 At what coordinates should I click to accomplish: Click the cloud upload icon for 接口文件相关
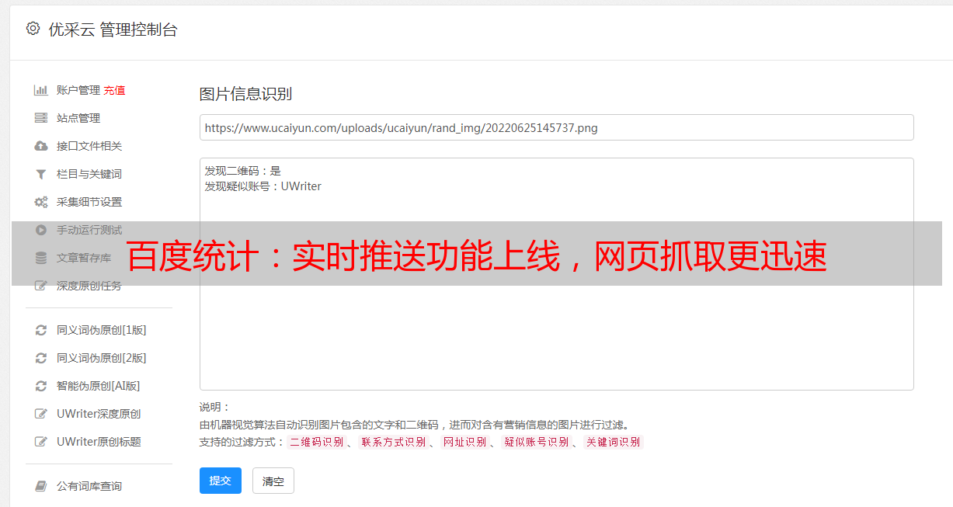click(x=41, y=146)
